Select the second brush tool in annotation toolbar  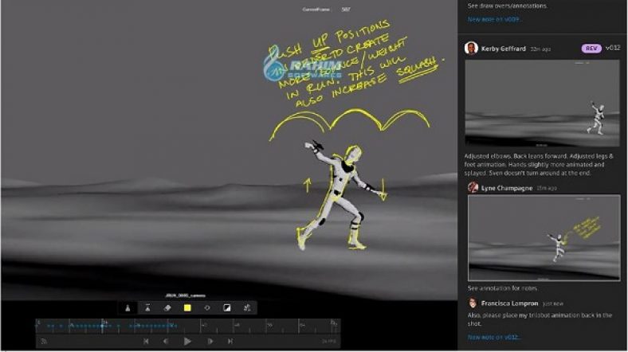pos(147,307)
